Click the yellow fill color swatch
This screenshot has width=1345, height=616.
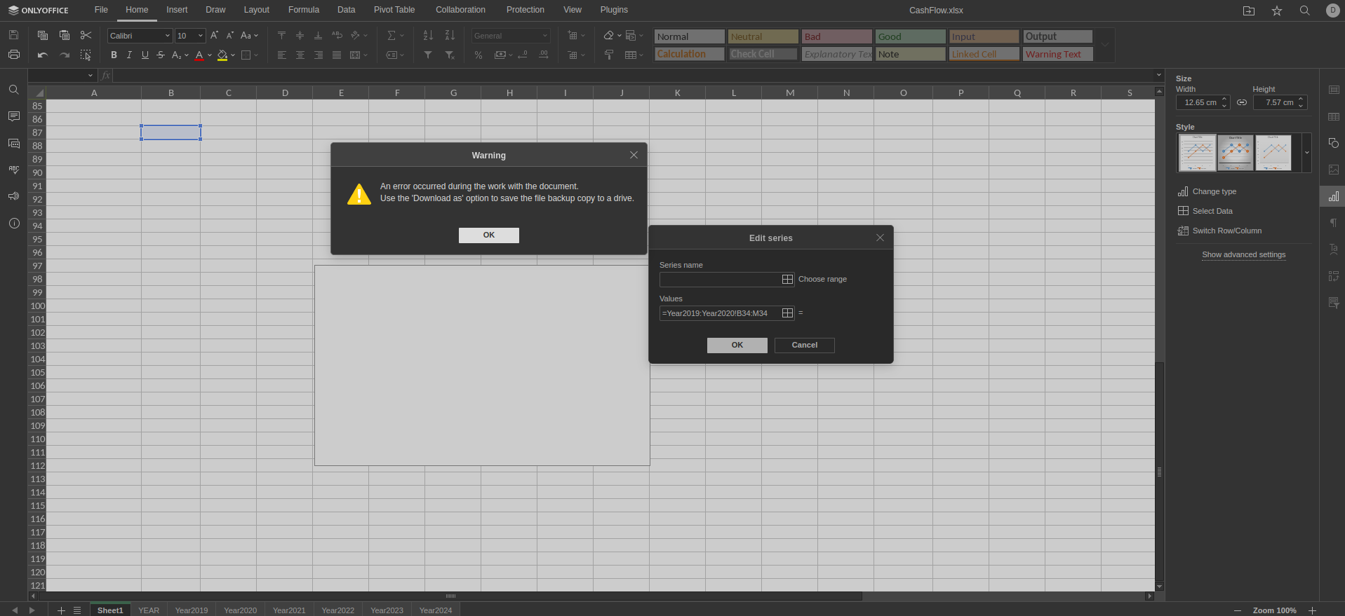point(222,55)
